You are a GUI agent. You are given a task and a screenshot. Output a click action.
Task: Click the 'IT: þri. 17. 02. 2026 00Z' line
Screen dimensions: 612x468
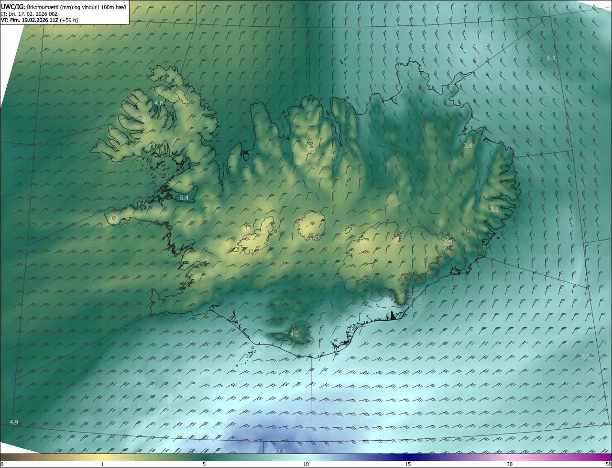click(29, 14)
